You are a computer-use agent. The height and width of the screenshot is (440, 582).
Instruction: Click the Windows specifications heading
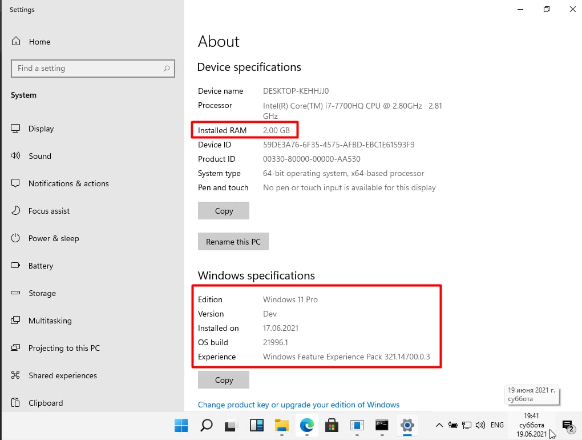[x=256, y=275]
